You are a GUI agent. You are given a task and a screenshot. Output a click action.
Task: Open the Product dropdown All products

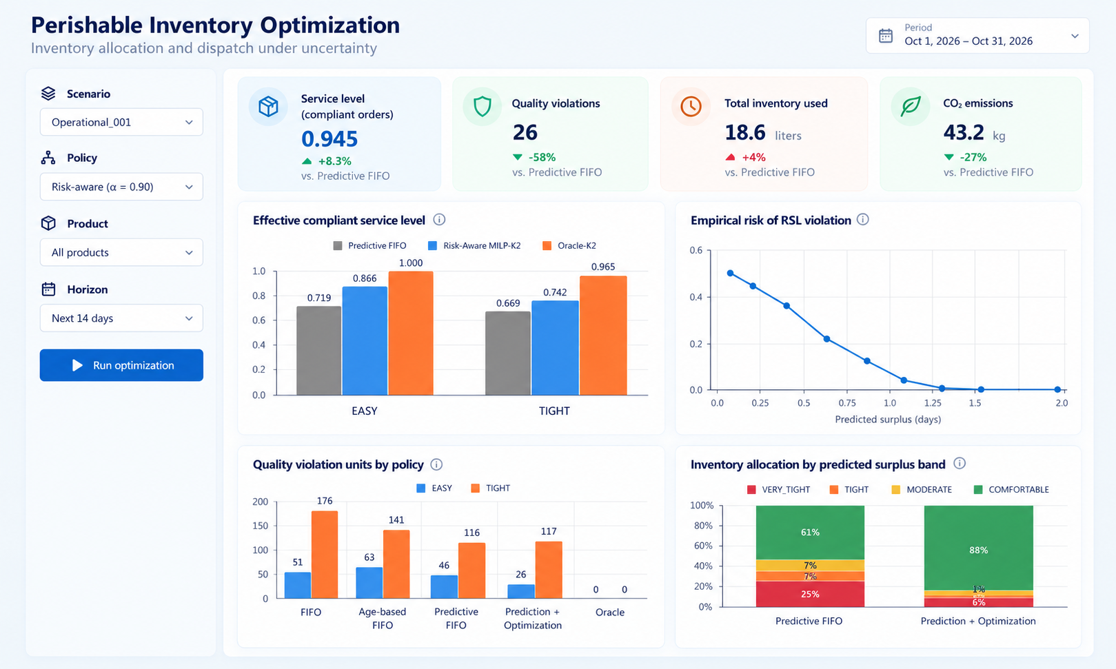(x=121, y=252)
